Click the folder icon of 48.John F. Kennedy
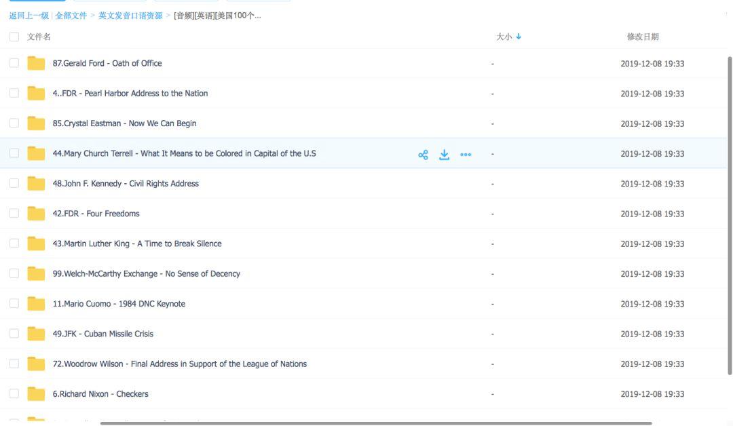The height and width of the screenshot is (426, 733). pyautogui.click(x=36, y=184)
